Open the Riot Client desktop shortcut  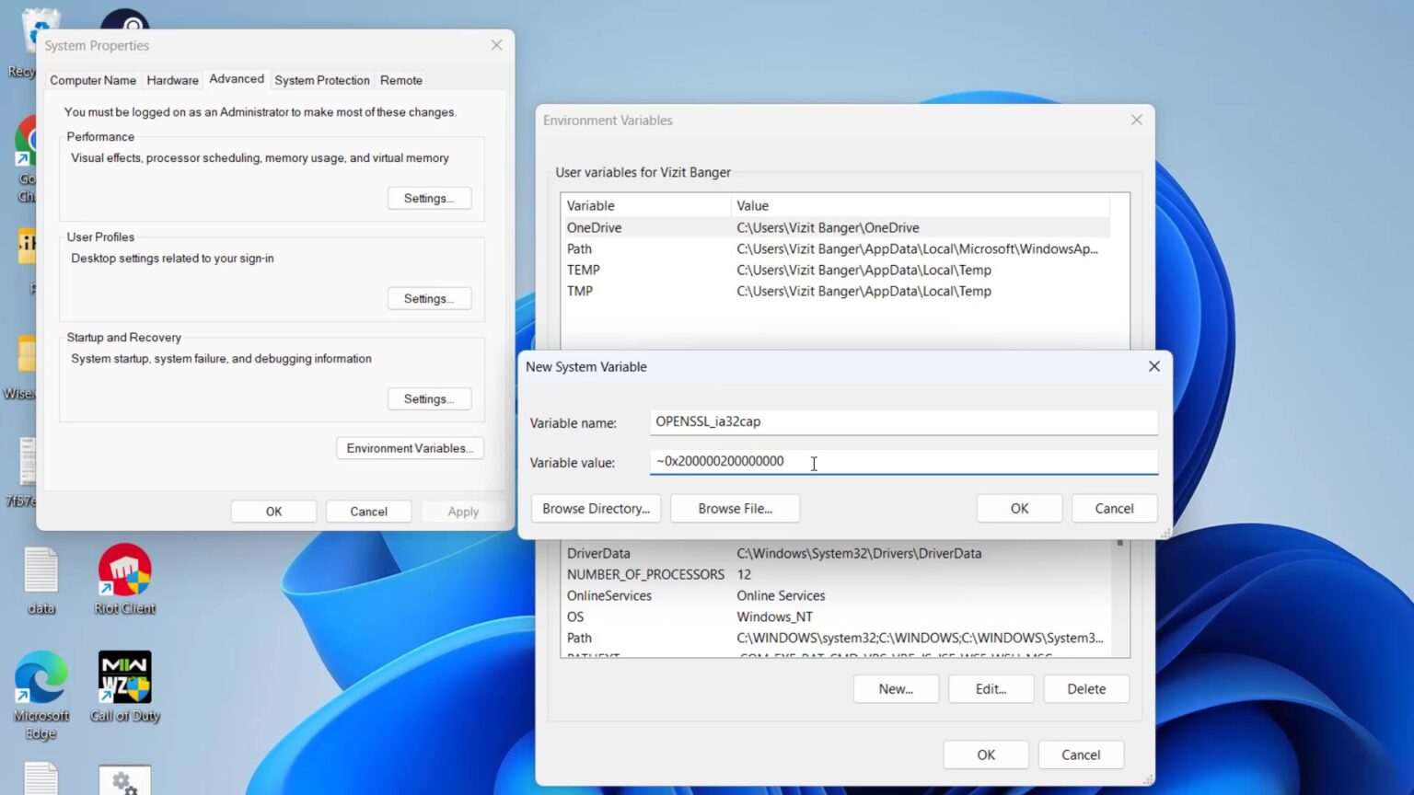[x=124, y=572]
